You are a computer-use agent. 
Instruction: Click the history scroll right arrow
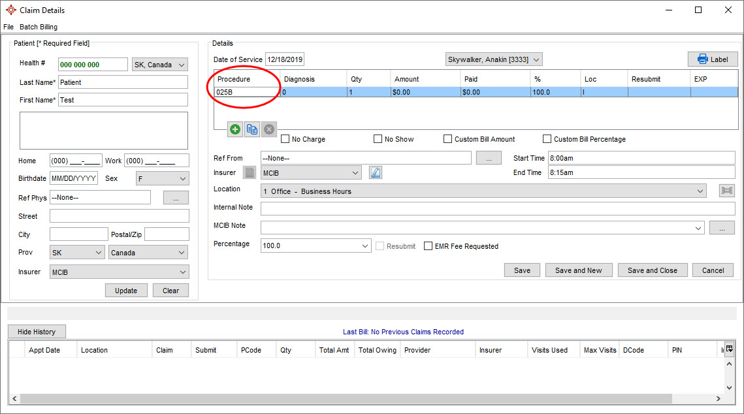click(719, 398)
